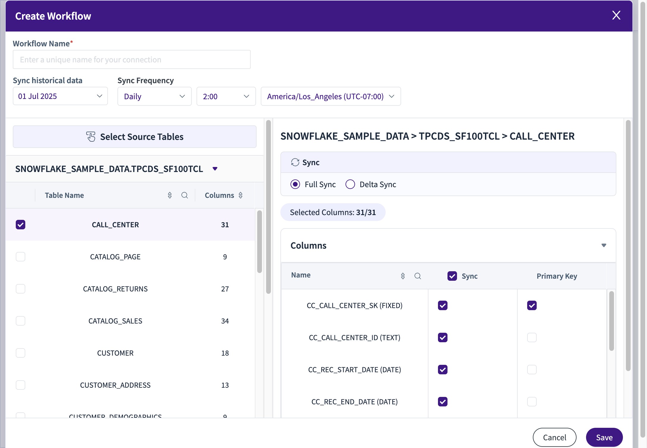Click the hand pointer icon on Select Source Tables
This screenshot has height=448, width=647.
[x=91, y=137]
